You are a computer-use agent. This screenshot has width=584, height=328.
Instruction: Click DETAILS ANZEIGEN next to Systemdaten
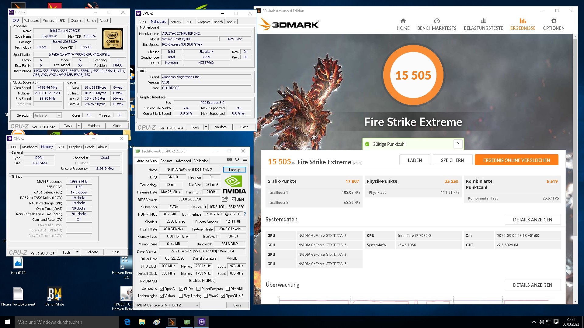tap(532, 220)
